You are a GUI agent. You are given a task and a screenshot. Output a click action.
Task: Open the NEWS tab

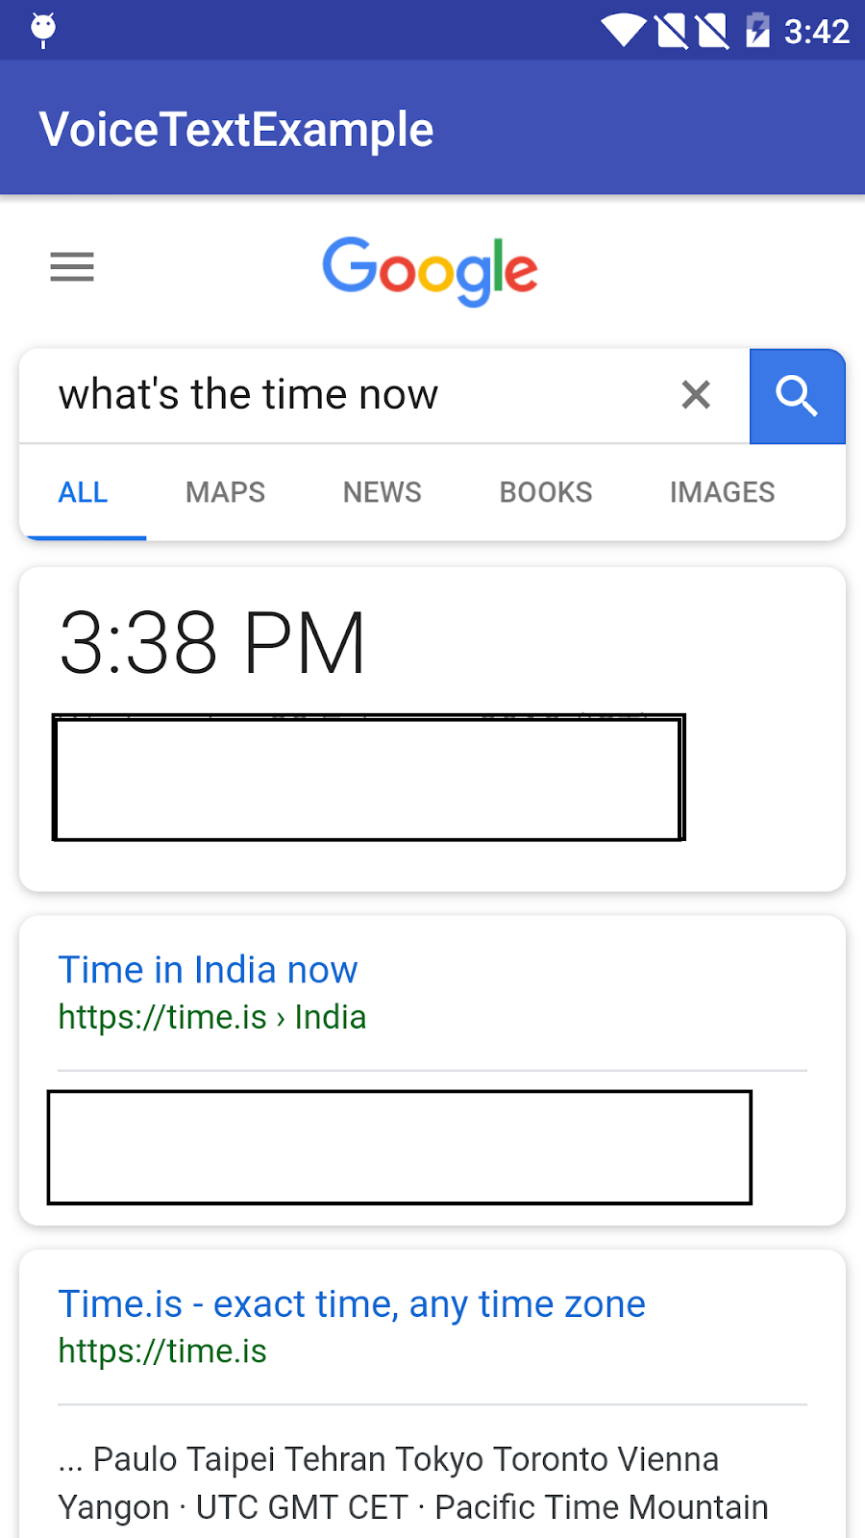pyautogui.click(x=382, y=492)
